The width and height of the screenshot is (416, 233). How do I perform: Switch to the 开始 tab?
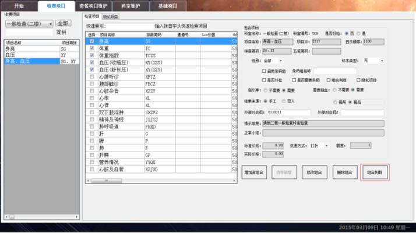point(19,5)
